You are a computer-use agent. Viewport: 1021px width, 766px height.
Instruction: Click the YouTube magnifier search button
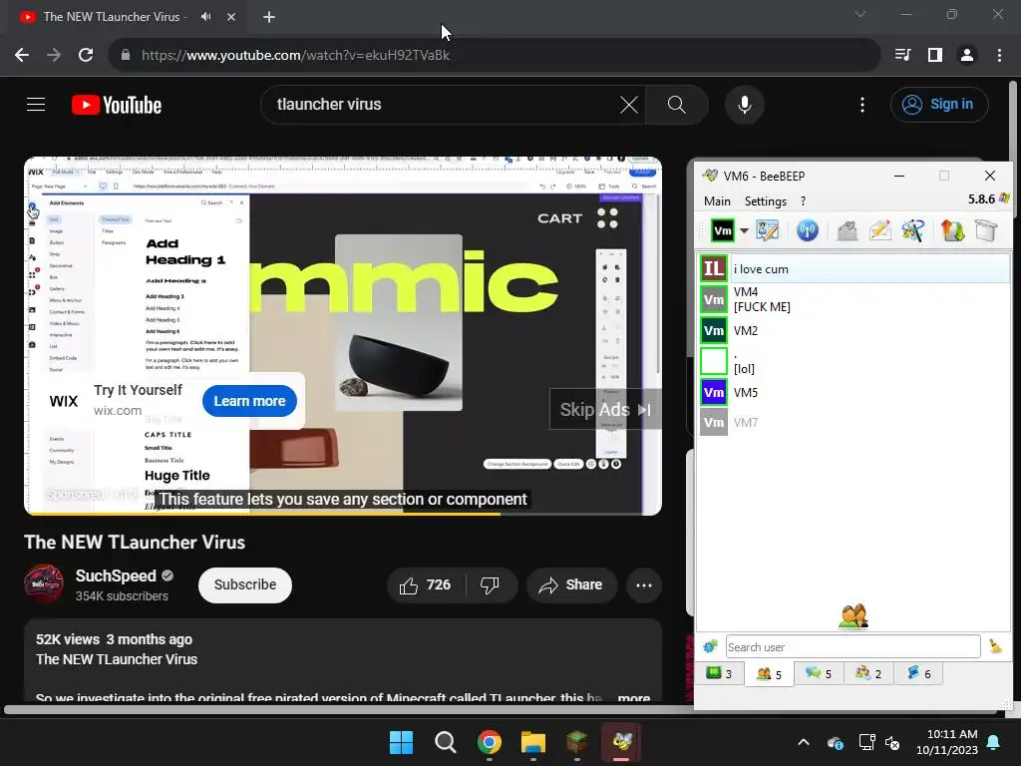[677, 104]
